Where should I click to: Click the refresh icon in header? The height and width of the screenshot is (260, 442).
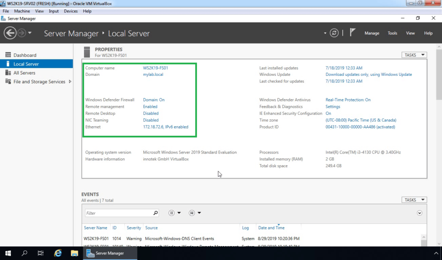(334, 33)
